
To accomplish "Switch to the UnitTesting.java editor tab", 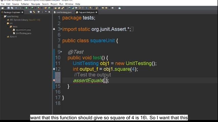I will [63, 12].
